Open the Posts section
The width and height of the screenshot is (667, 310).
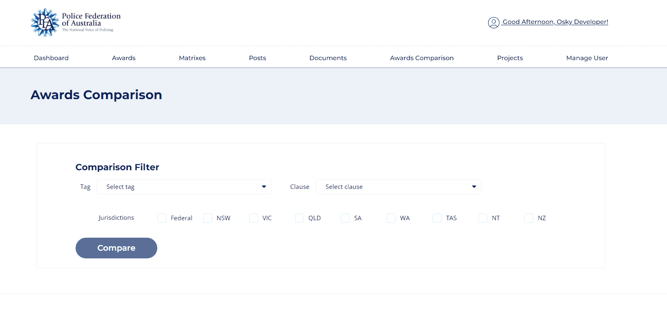(x=257, y=58)
